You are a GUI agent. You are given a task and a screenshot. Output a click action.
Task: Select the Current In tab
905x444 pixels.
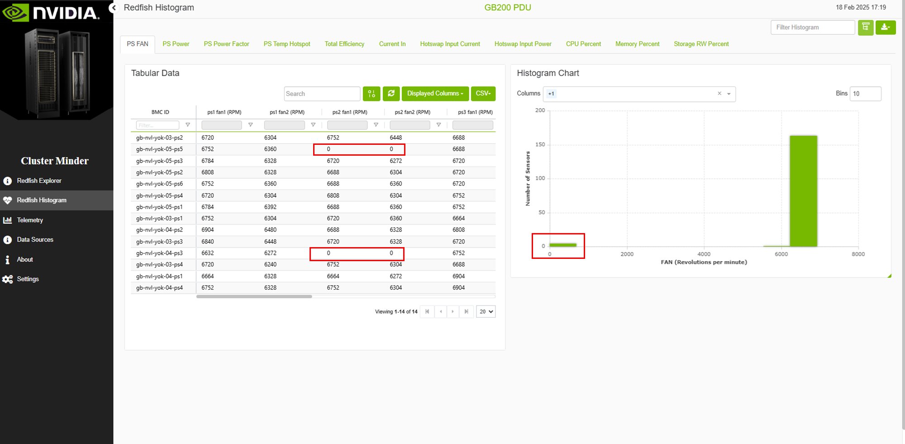tap(392, 44)
